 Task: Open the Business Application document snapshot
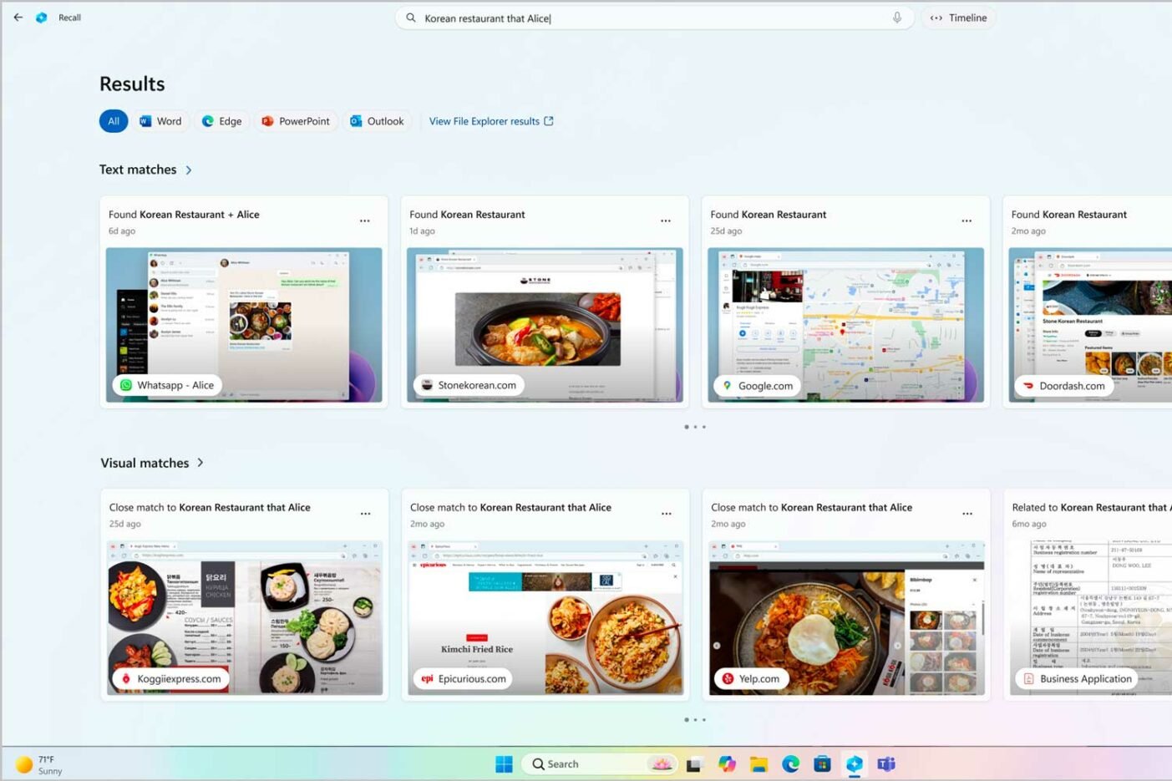1090,617
